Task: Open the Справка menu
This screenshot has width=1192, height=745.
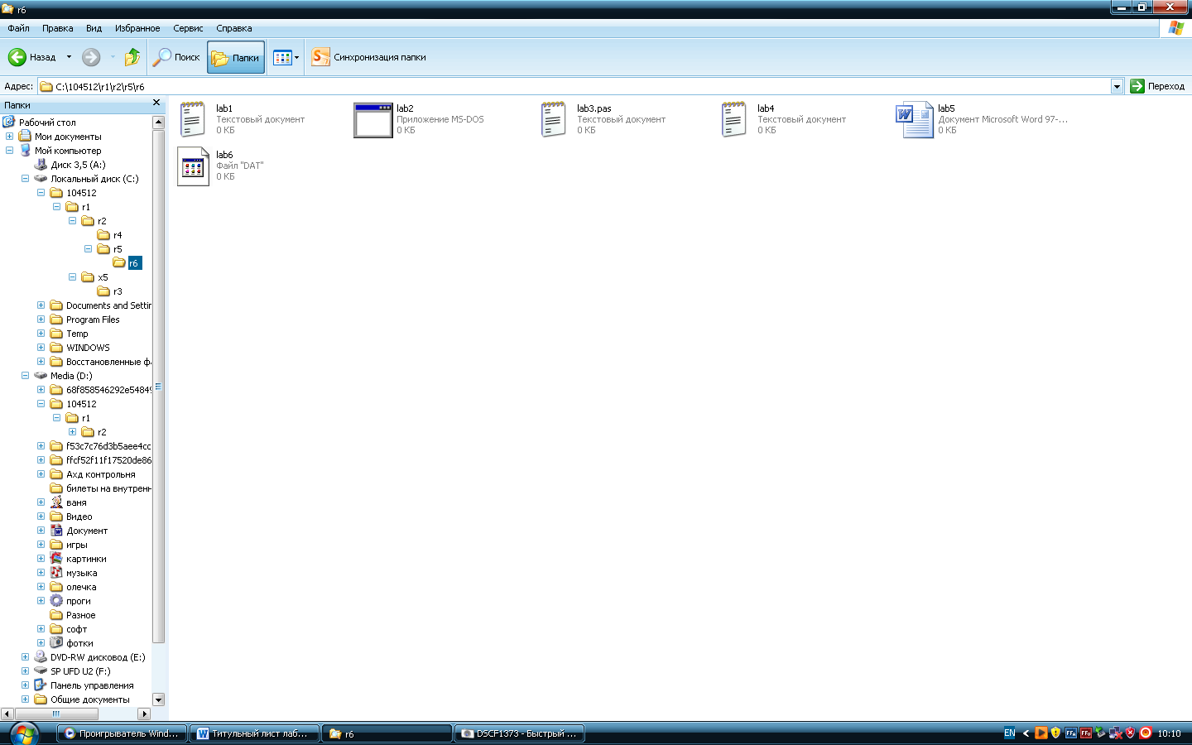Action: (x=234, y=28)
